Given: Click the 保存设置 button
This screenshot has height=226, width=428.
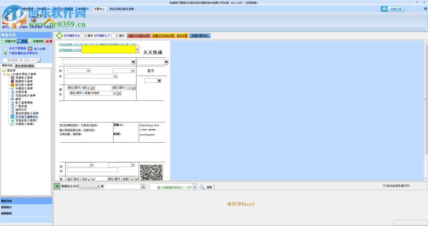Looking at the screenshot, I should pyautogui.click(x=182, y=36).
